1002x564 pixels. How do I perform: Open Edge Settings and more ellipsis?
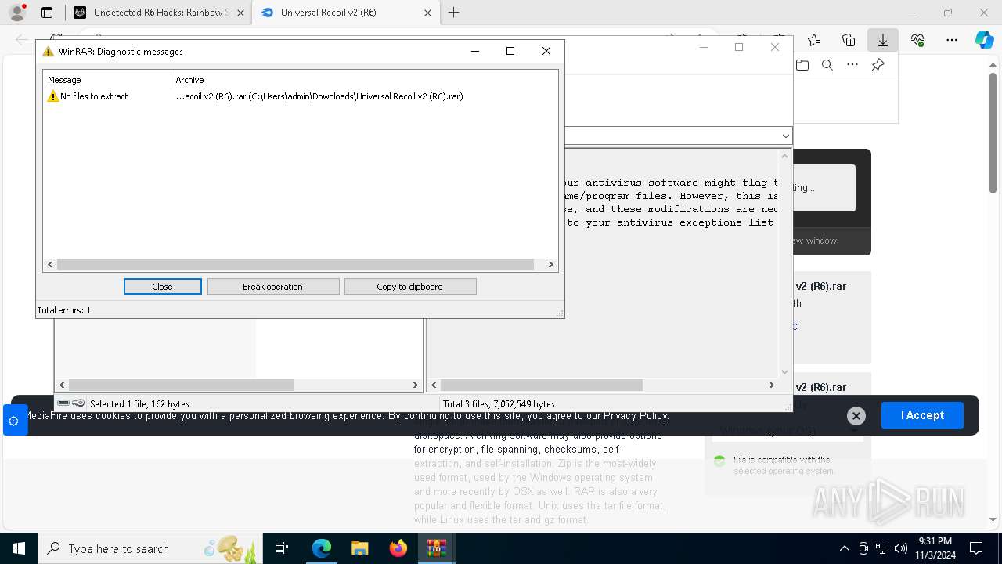click(952, 40)
